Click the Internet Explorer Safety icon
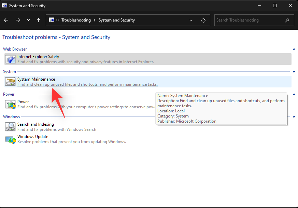Image resolution: width=298 pixels, height=208 pixels. [10, 59]
